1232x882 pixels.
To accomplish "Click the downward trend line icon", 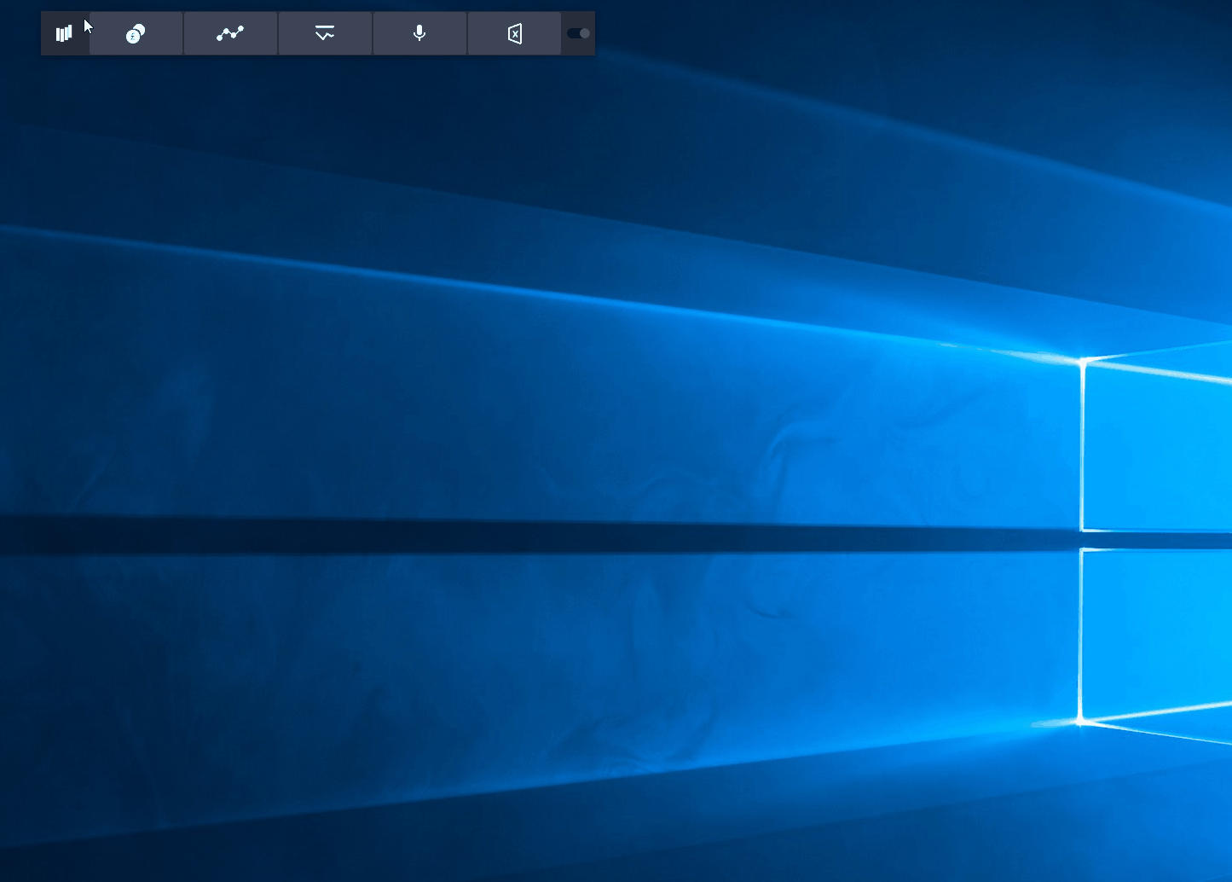I will click(325, 34).
